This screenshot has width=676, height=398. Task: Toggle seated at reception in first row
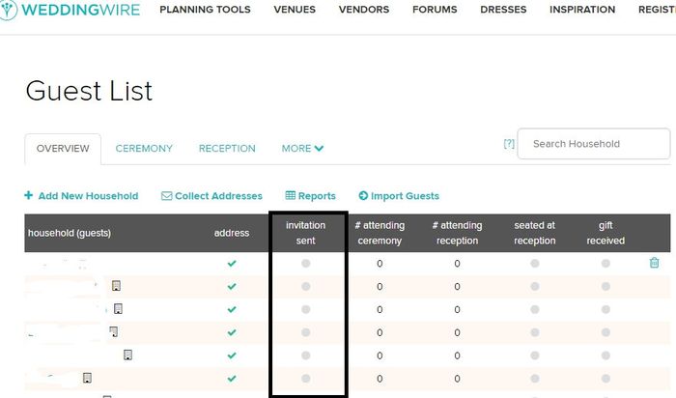pyautogui.click(x=534, y=263)
